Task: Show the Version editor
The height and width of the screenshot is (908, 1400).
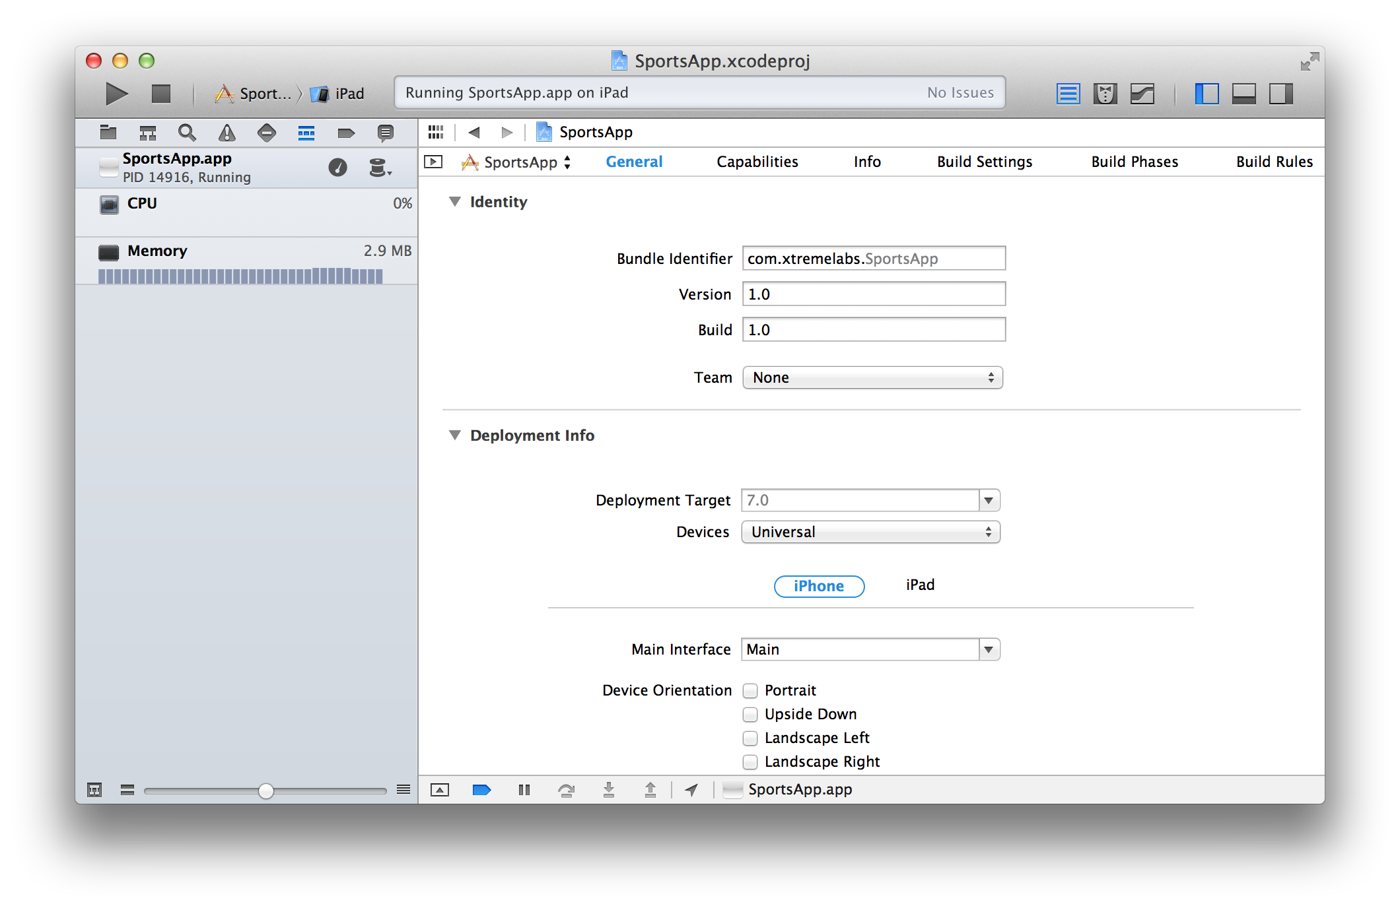Action: 1142,94
